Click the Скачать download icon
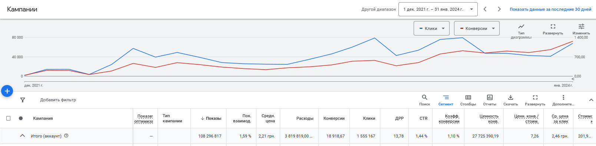This screenshot has height=146, width=596. (510, 97)
